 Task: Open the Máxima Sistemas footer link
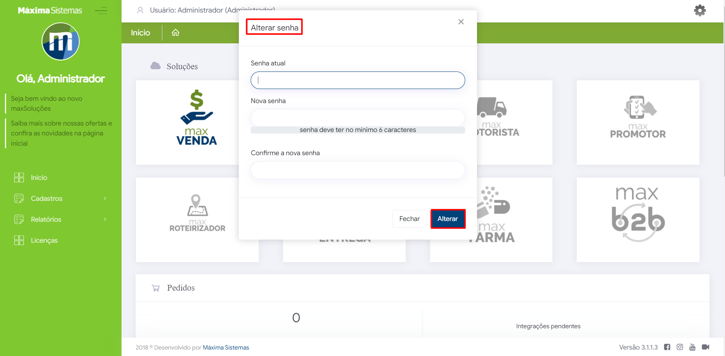point(226,347)
